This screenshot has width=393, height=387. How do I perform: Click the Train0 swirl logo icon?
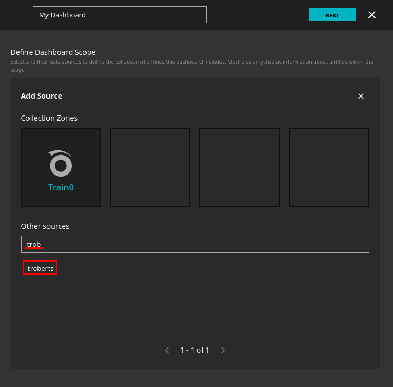(x=61, y=164)
